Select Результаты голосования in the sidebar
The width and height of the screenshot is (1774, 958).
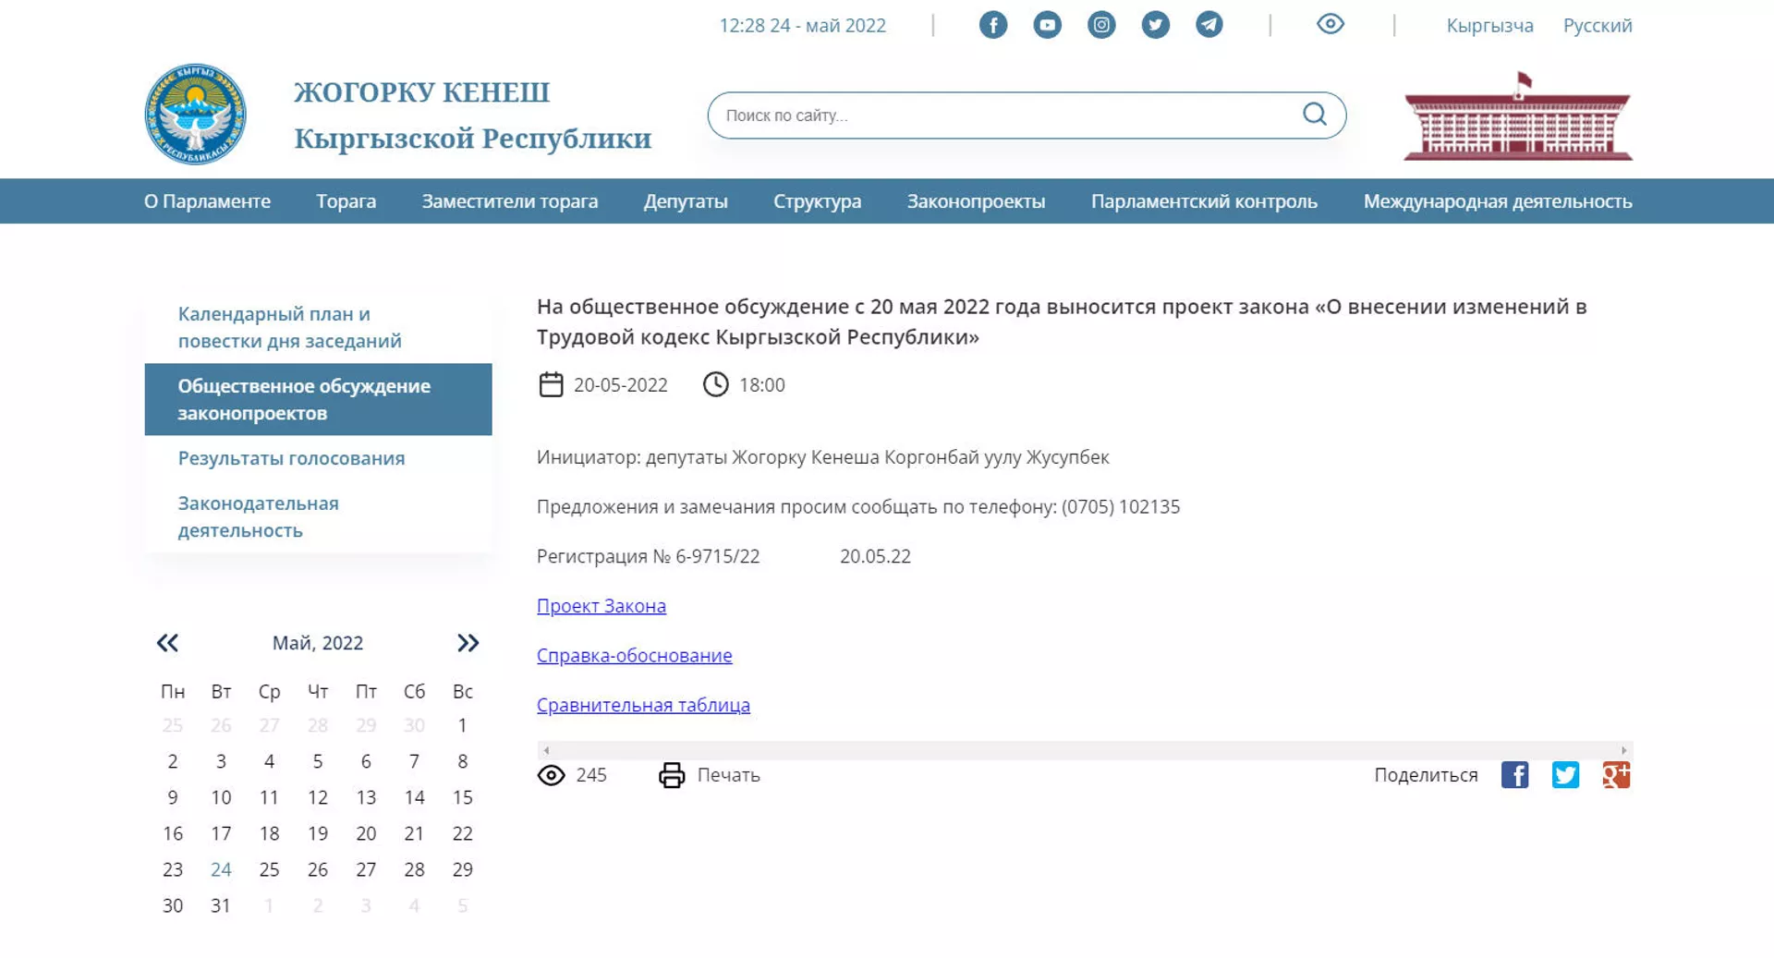291,458
